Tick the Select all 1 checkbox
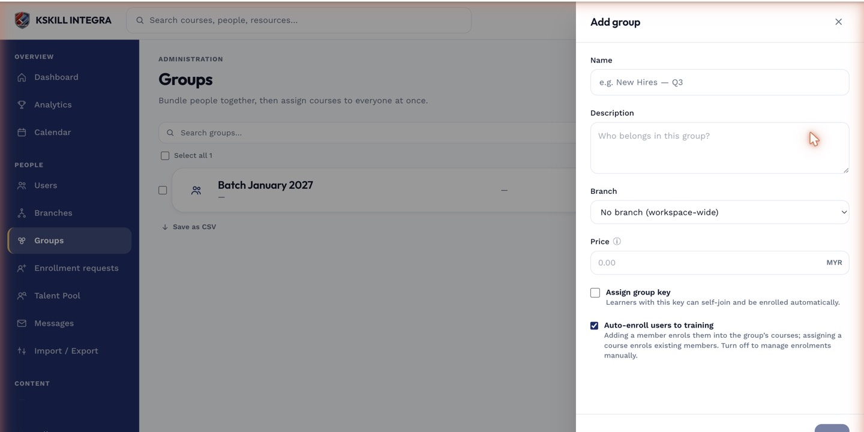This screenshot has height=432, width=864. click(165, 156)
